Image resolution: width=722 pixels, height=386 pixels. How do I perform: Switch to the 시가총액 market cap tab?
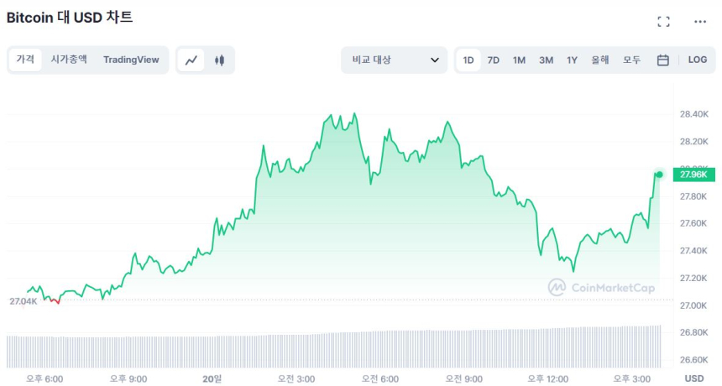69,60
